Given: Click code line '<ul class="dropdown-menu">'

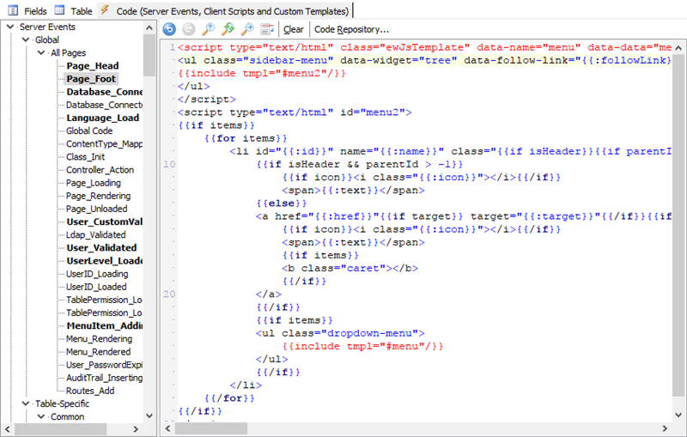Looking at the screenshot, I should point(340,333).
